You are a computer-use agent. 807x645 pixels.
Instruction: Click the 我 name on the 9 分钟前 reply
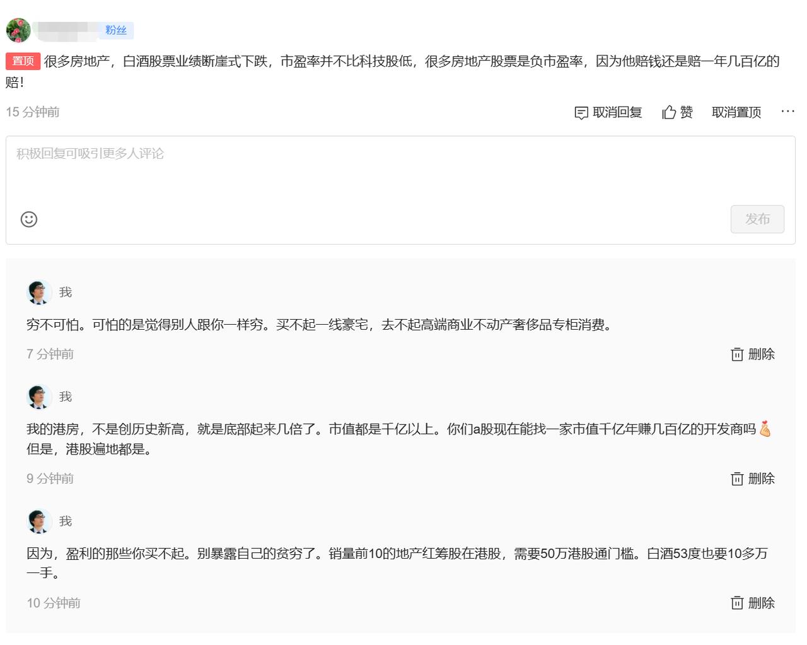(x=66, y=397)
